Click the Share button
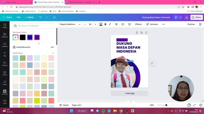This screenshot has width=204, height=114. 196,17
